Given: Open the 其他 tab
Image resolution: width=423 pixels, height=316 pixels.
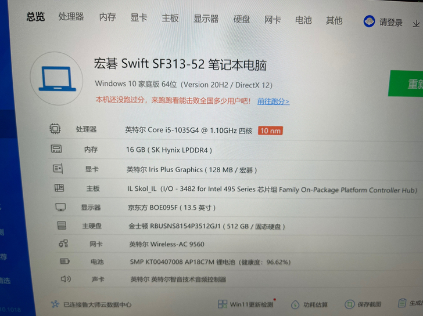Looking at the screenshot, I should [x=334, y=20].
